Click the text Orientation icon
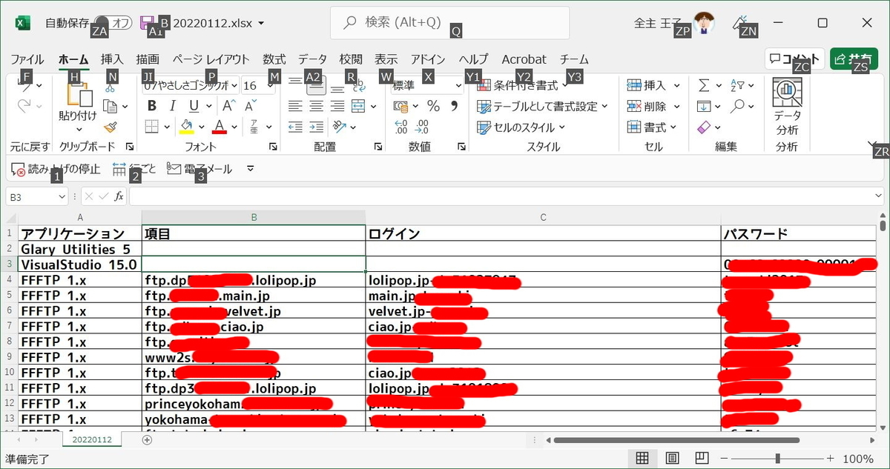Viewport: 890px width, 469px height. coord(340,127)
